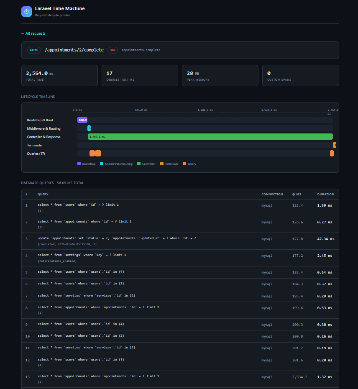Click the PATCH method badge
Screen dimensions: 358x389
click(34, 50)
